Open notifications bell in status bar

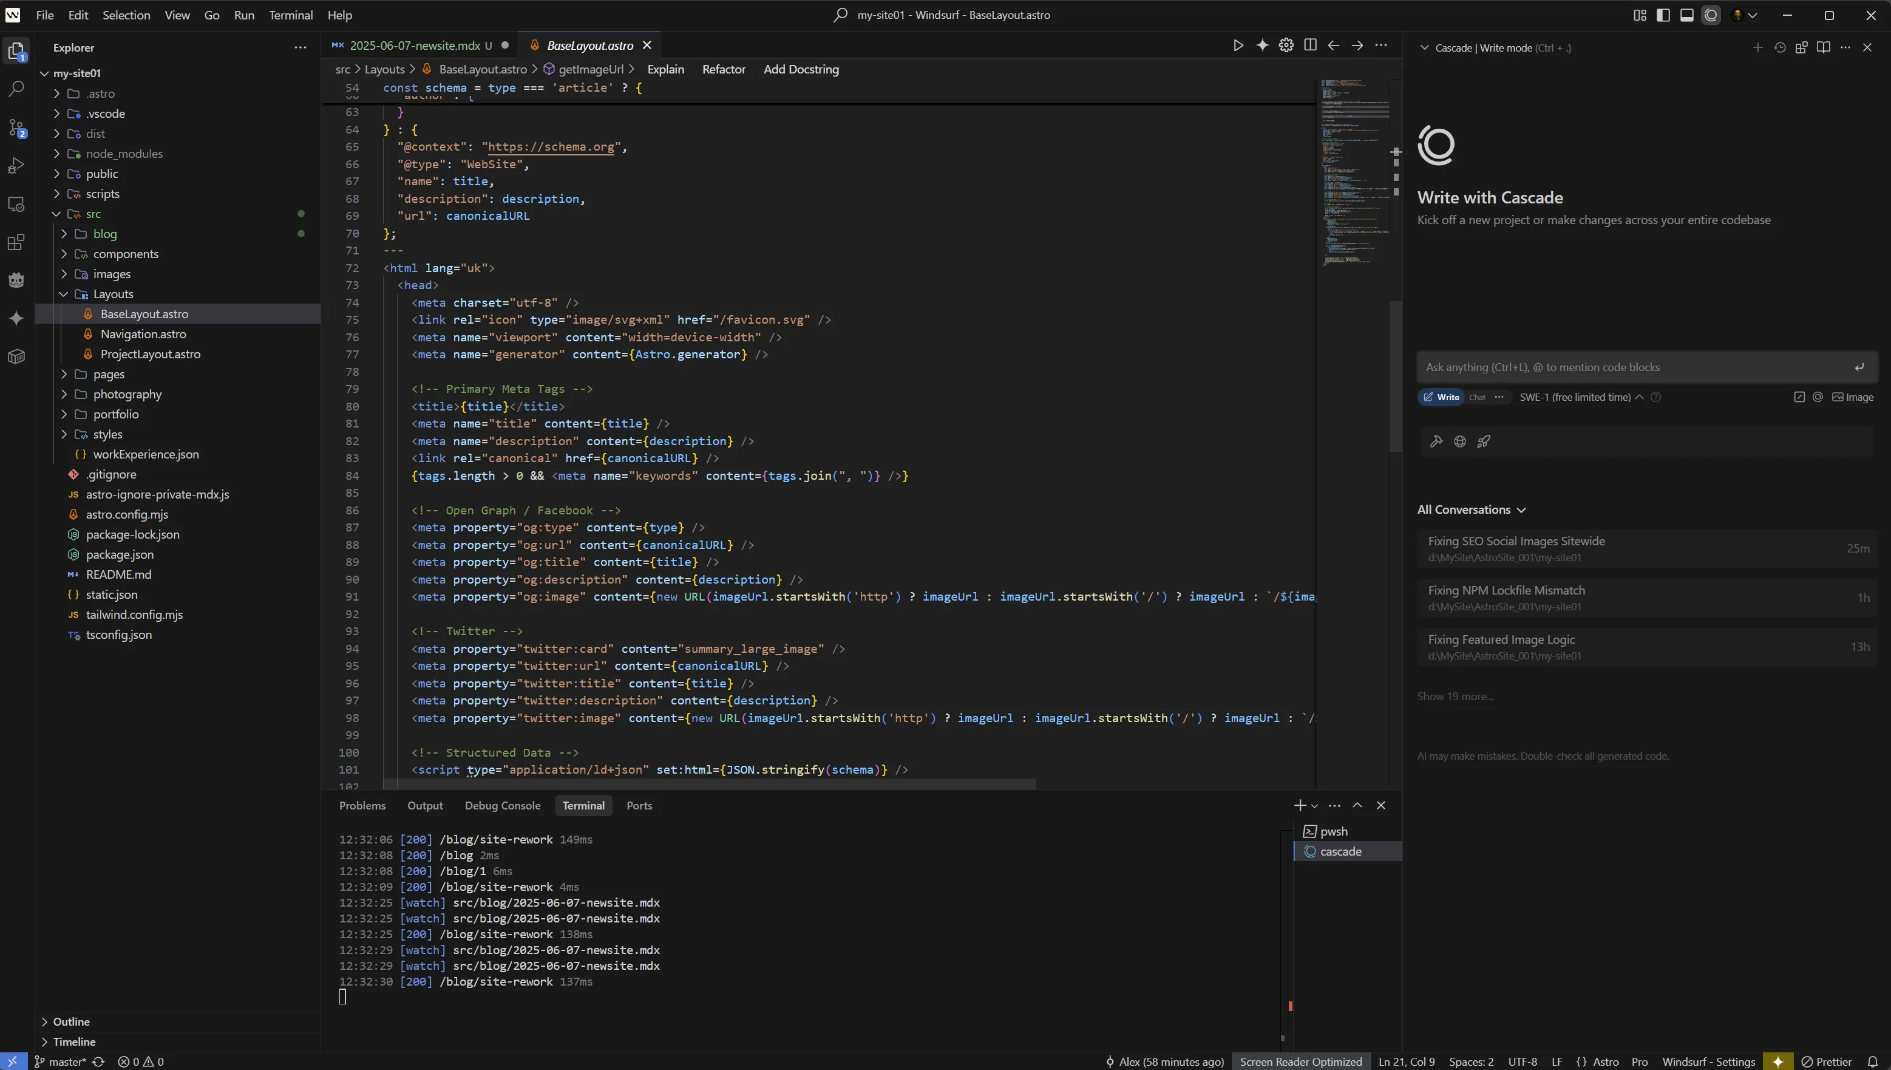(1873, 1061)
